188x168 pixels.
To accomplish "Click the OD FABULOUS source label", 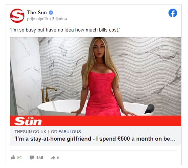I will [66, 132].
